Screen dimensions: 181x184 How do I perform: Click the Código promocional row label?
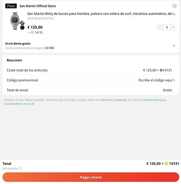point(22,80)
